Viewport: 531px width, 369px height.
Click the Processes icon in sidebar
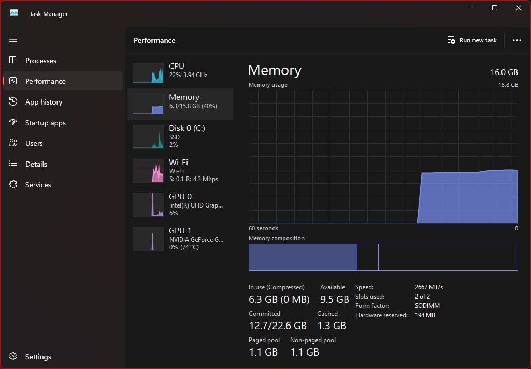[x=13, y=61]
